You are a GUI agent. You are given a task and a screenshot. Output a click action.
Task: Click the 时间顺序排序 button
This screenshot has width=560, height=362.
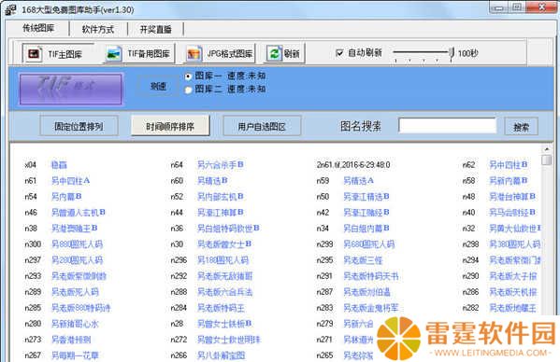point(170,126)
